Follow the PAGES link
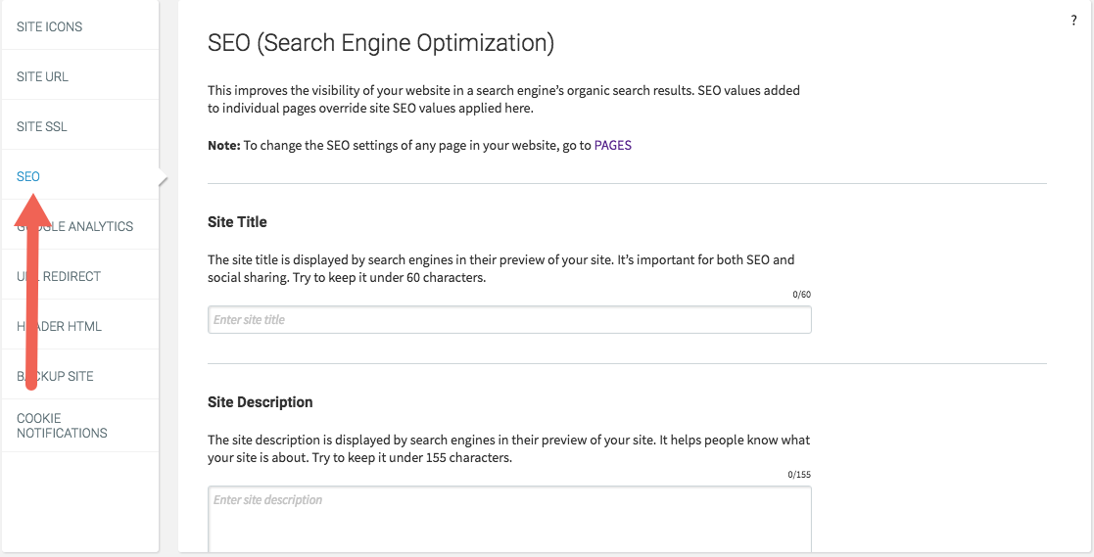 (613, 146)
